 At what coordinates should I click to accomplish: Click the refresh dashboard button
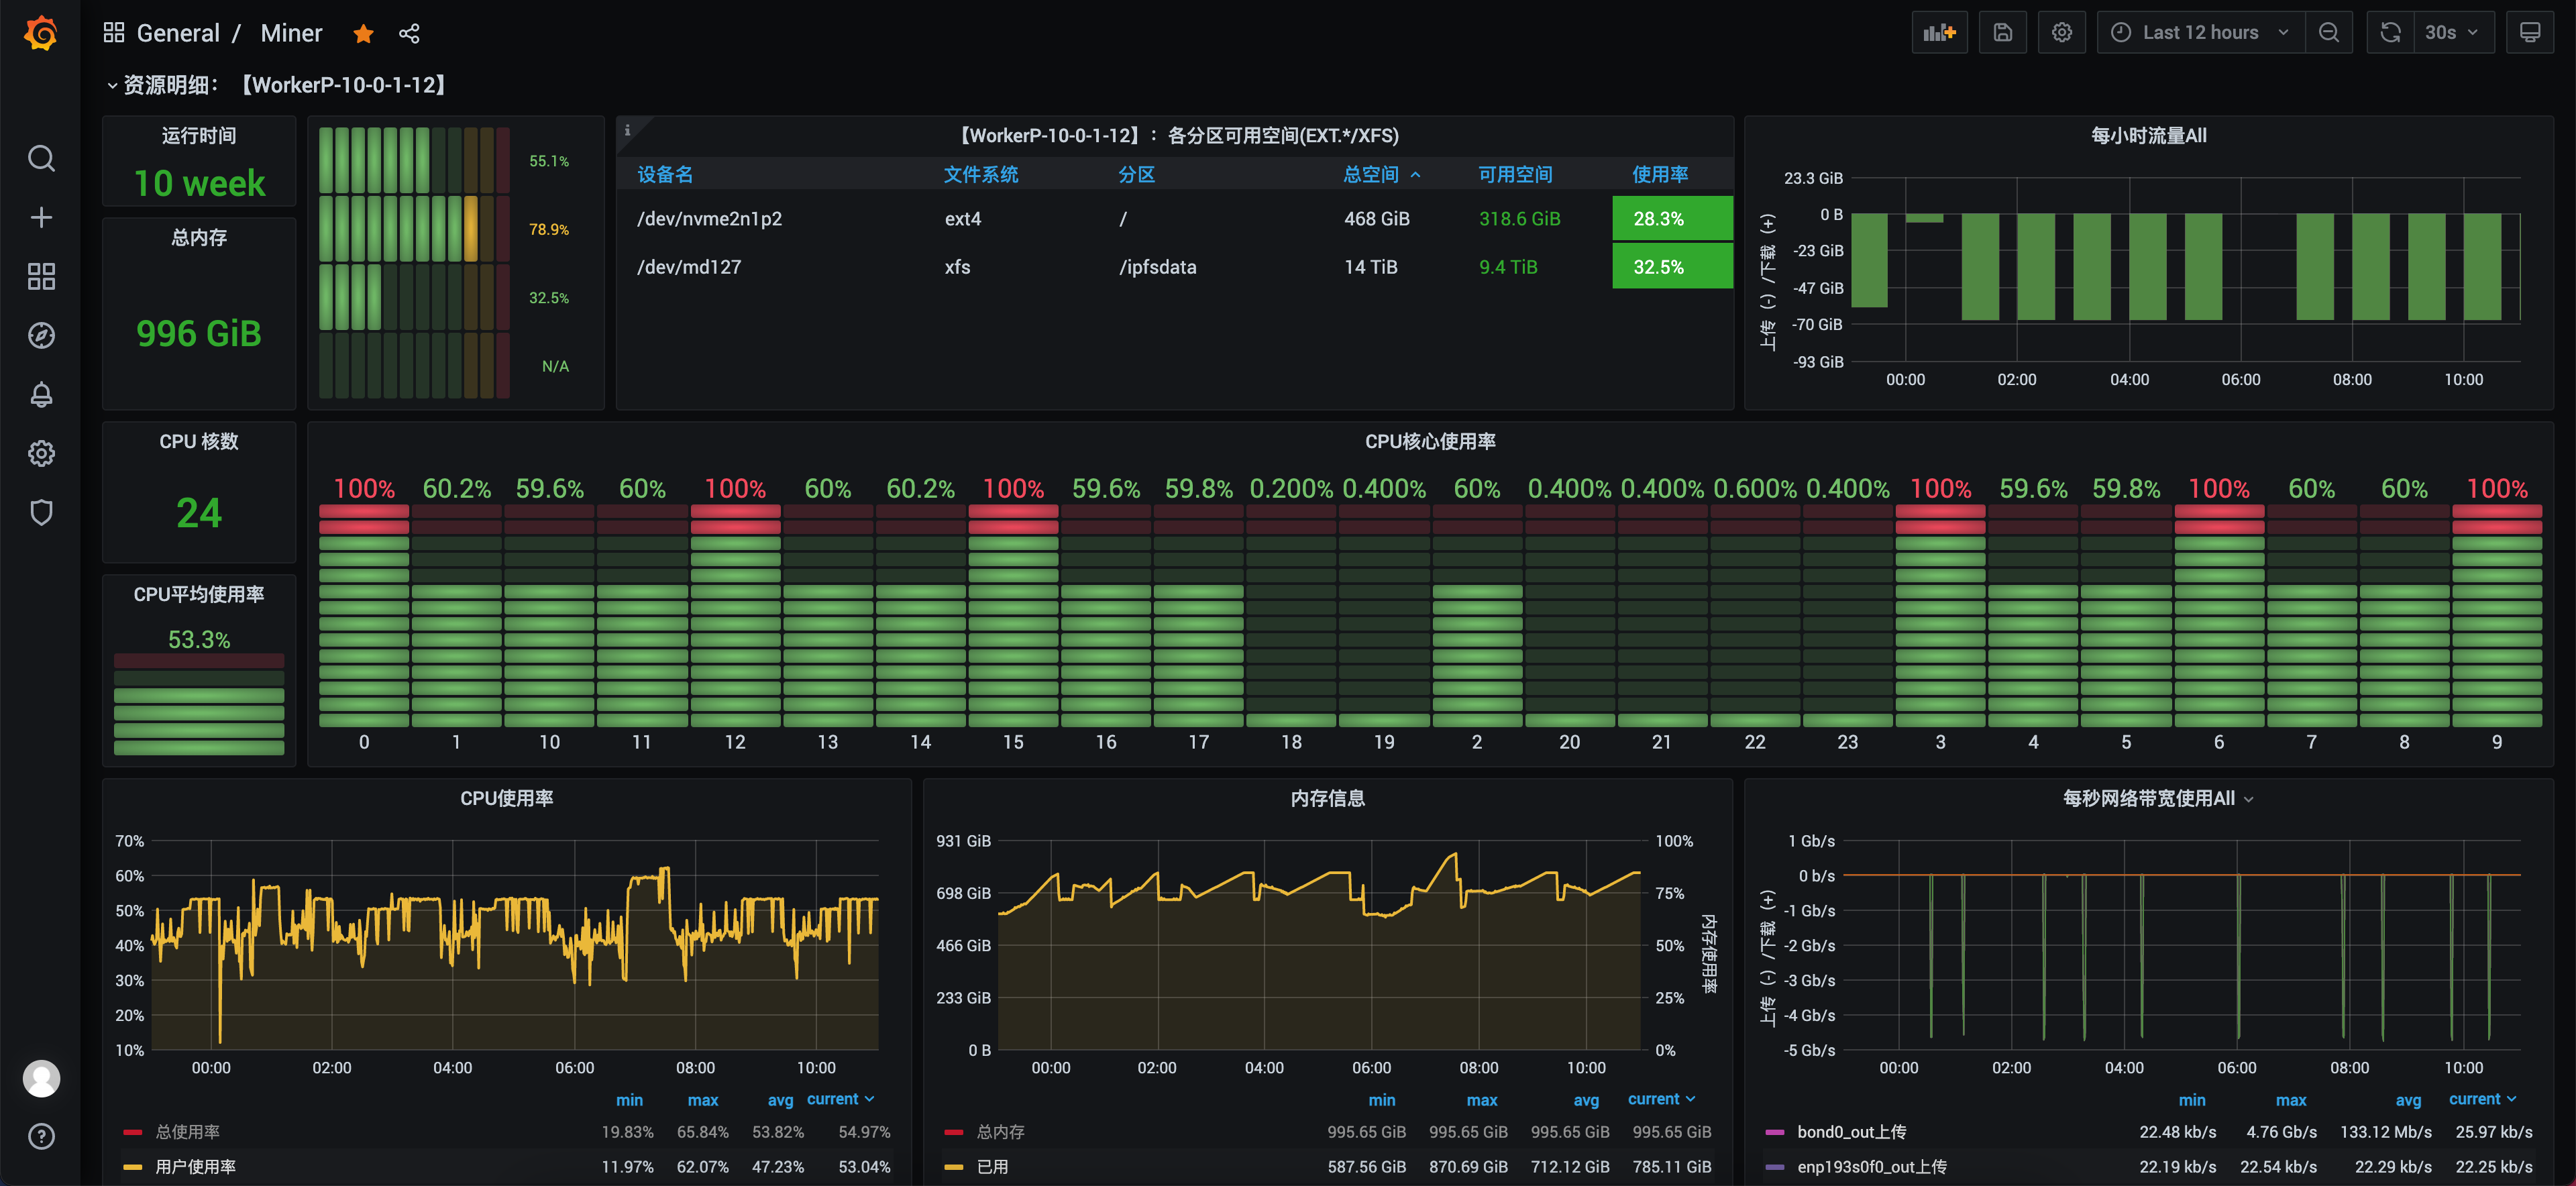pos(2389,33)
